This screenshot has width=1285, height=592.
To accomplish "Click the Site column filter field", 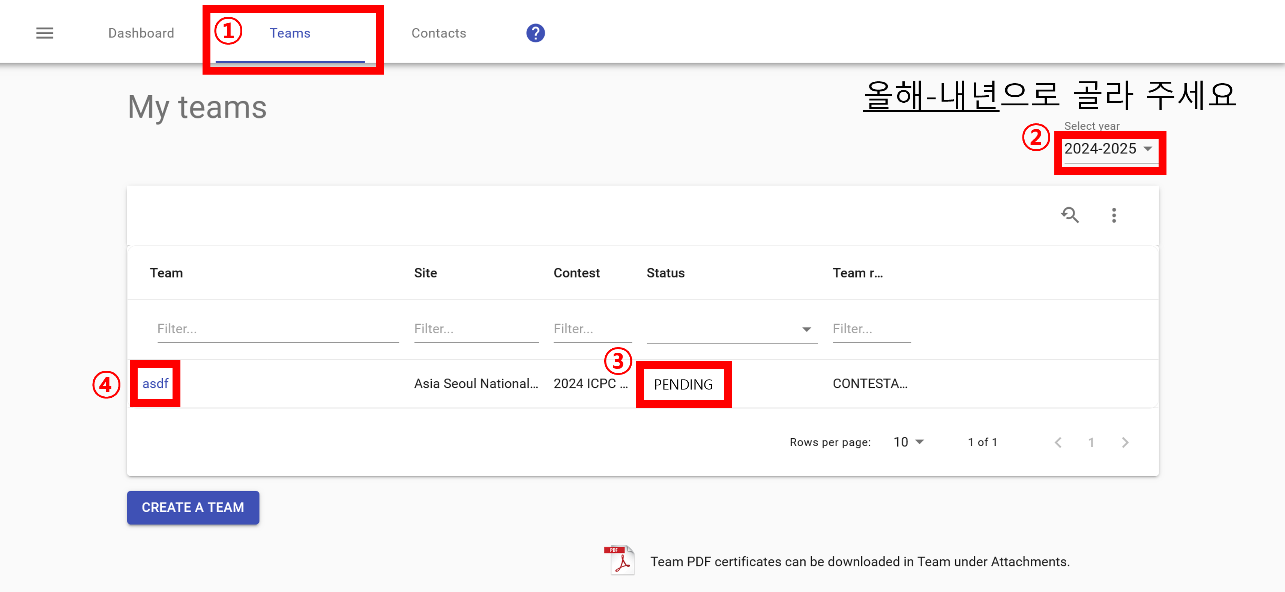I will pos(476,329).
